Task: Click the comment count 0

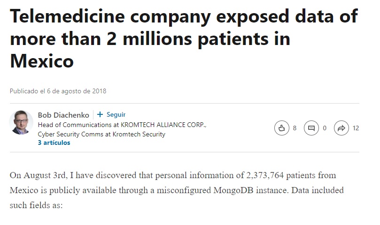Action: [x=325, y=128]
